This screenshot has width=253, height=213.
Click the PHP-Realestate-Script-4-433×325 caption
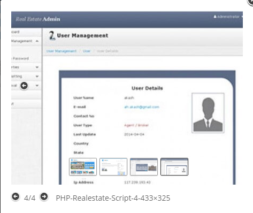(113, 198)
